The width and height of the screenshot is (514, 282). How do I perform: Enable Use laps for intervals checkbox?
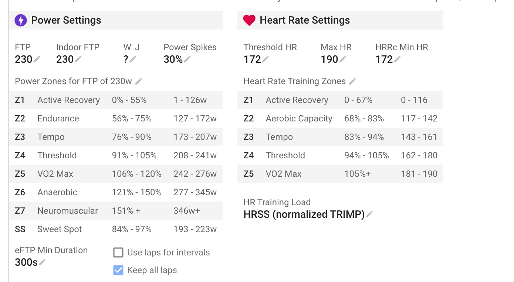(118, 252)
